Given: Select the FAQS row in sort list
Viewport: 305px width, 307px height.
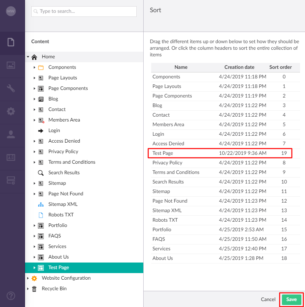Looking at the screenshot, I should click(x=226, y=239).
